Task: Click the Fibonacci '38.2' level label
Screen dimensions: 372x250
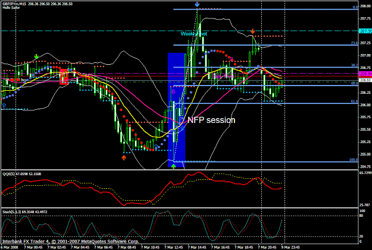Action: tap(355, 65)
